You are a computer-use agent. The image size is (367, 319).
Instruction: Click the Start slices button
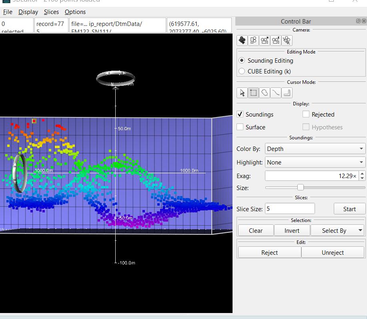coord(349,209)
